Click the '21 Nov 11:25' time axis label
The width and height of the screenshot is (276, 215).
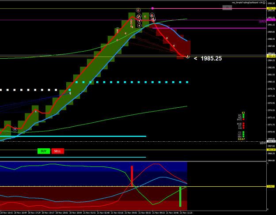point(186,213)
